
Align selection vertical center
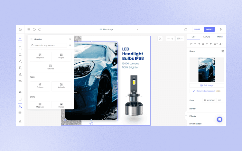point(207,44)
